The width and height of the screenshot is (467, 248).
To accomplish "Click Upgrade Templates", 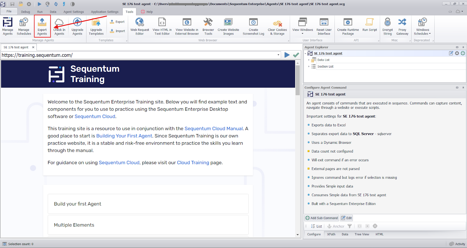I will [96, 26].
